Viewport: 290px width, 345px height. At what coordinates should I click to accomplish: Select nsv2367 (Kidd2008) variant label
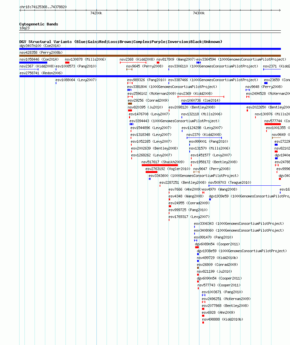point(37,66)
